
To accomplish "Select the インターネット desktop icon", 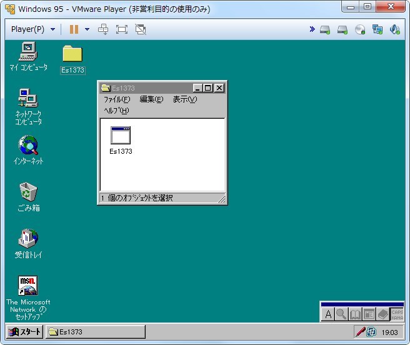I will (28, 150).
